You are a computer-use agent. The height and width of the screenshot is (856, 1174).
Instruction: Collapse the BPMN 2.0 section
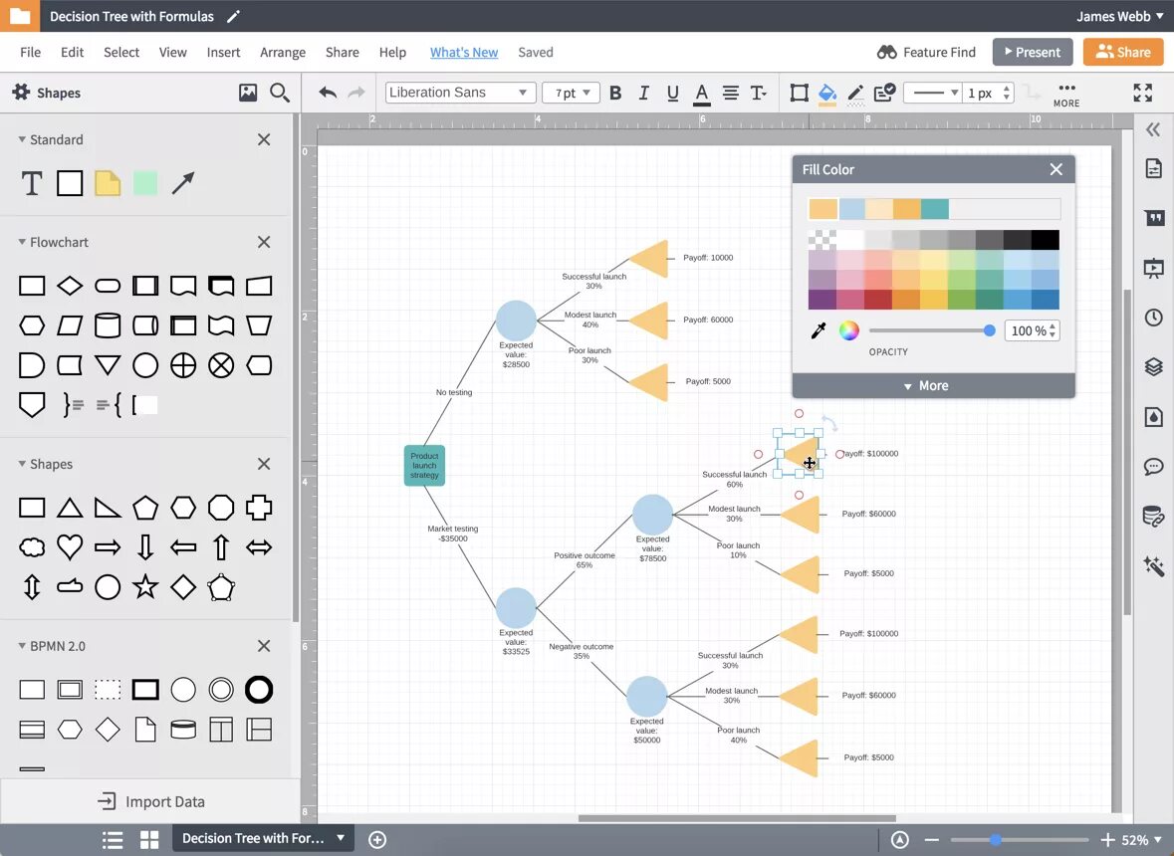(x=22, y=646)
